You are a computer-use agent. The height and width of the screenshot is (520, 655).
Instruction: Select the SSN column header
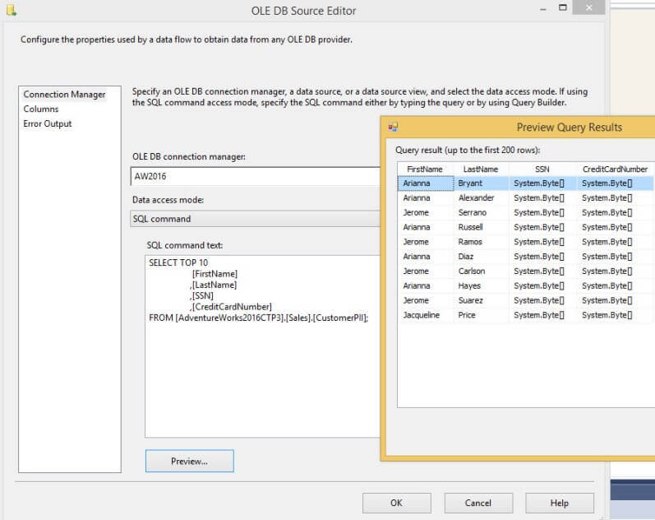pos(542,169)
